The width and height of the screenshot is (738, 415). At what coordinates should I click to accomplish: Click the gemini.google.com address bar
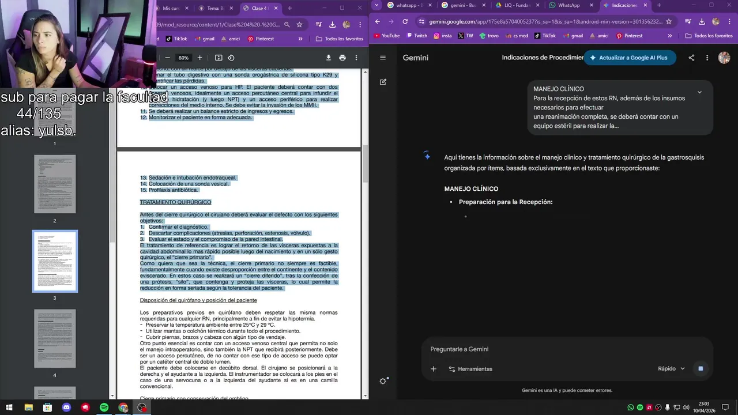coord(546,21)
